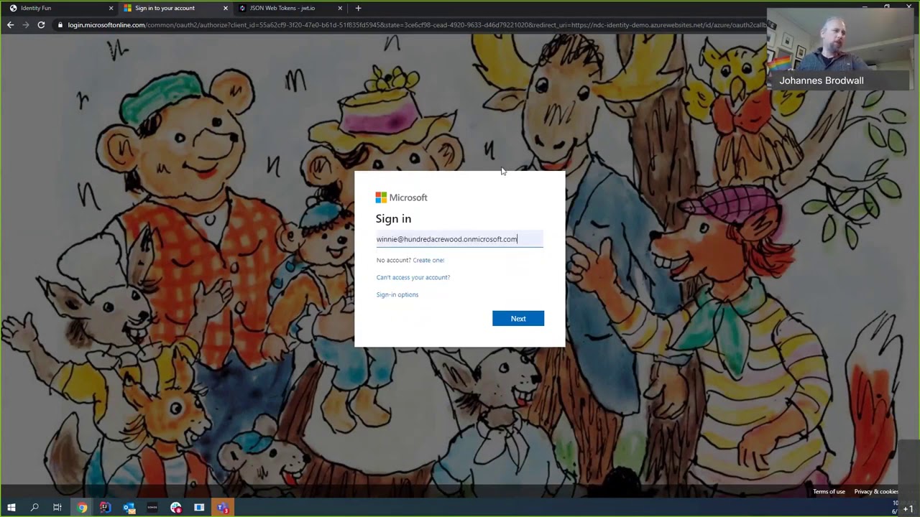Open the Sonos app from the taskbar
The height and width of the screenshot is (517, 920).
point(152,508)
